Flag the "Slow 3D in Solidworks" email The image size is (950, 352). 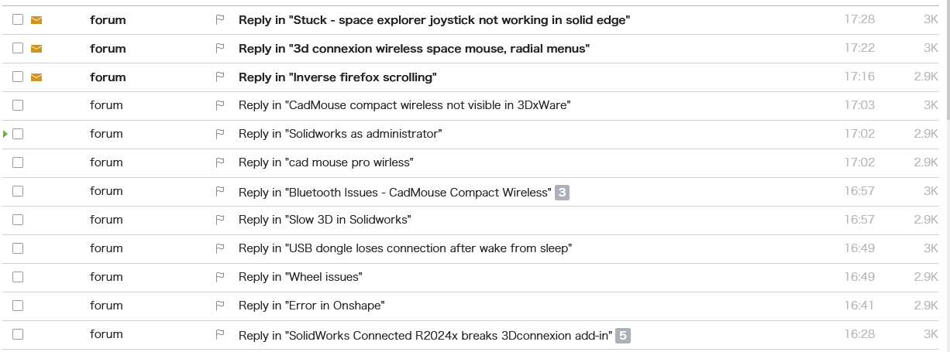click(x=220, y=220)
